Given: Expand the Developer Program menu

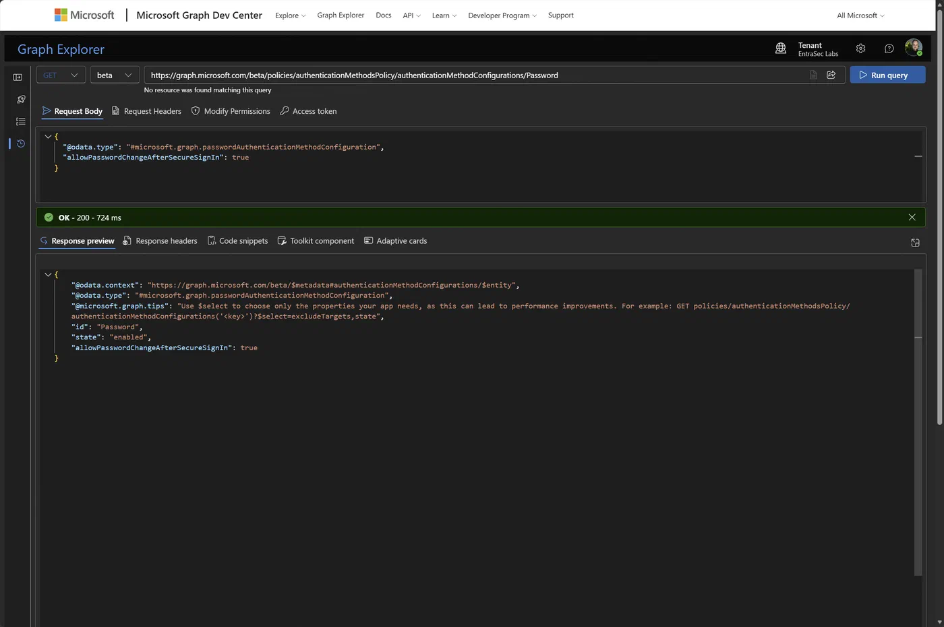Looking at the screenshot, I should coord(502,15).
